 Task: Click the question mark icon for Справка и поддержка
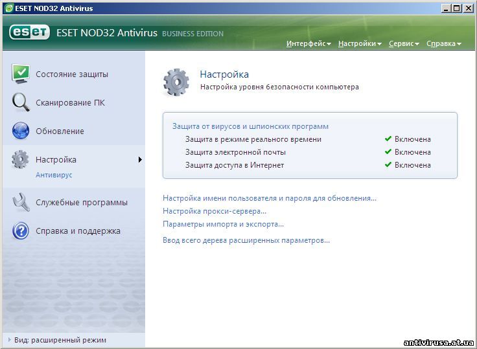(x=21, y=231)
